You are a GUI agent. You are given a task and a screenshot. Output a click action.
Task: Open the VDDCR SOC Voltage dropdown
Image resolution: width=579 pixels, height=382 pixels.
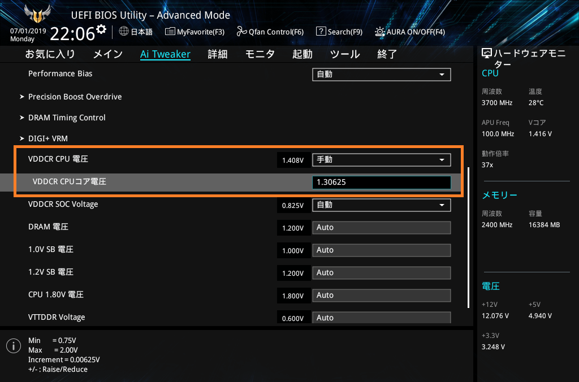(x=382, y=205)
